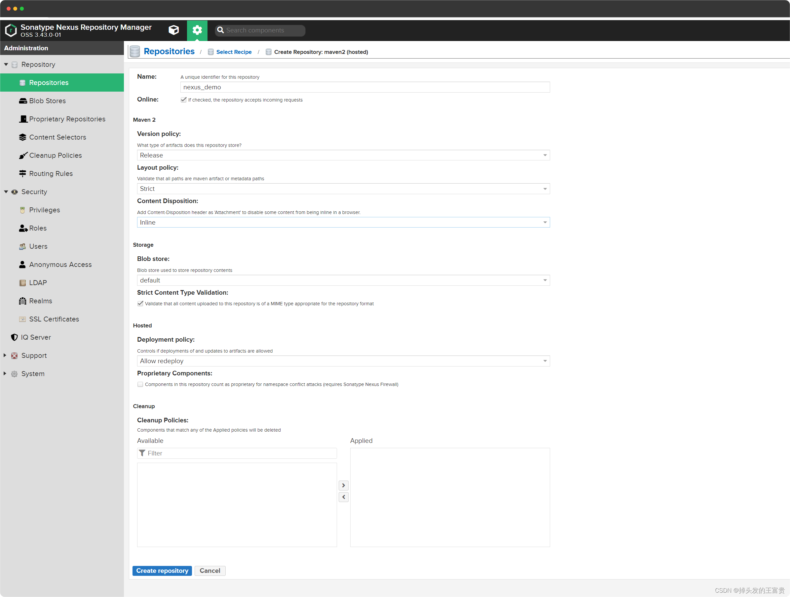
Task: Toggle Strict Content Type Validation checkbox
Action: click(x=140, y=304)
